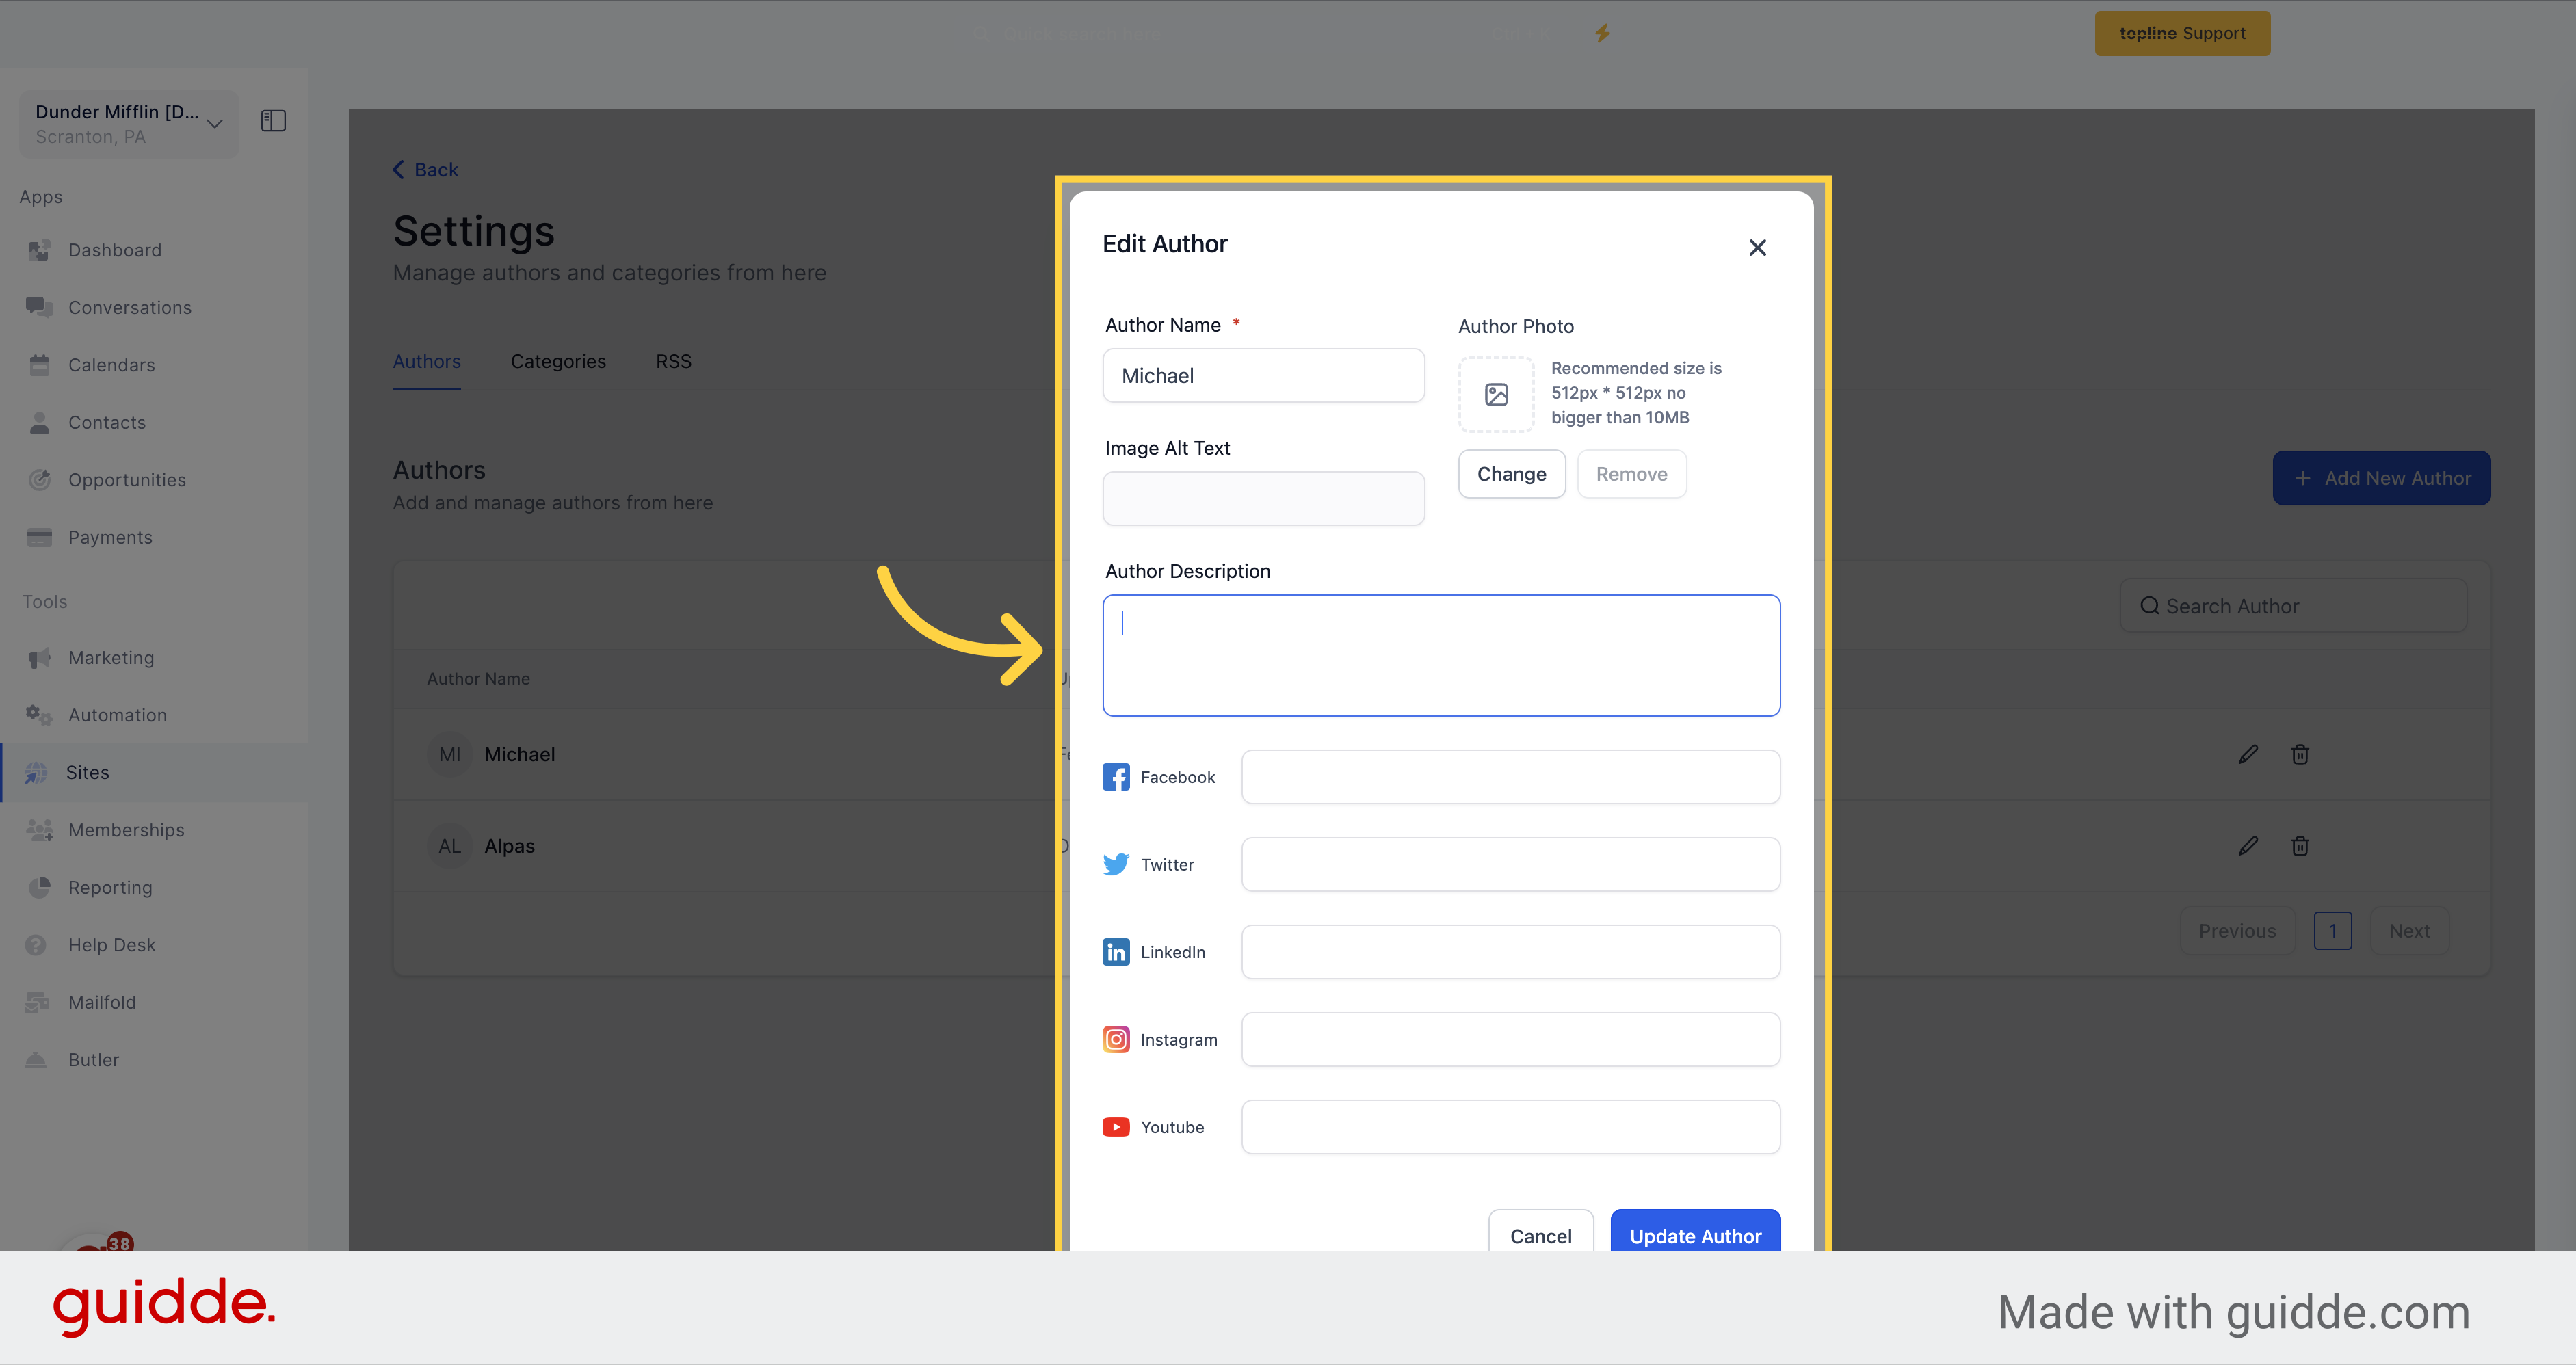Viewport: 2576px width, 1365px height.
Task: Delete Alpas using the trash icon
Action: click(x=2300, y=846)
